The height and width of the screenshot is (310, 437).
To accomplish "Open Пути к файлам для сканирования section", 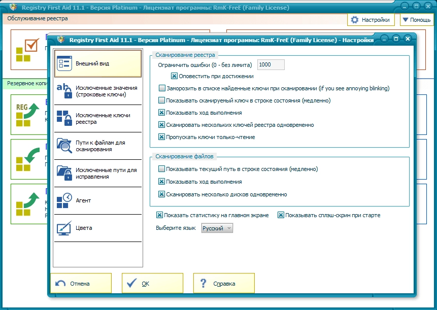I will (x=98, y=146).
